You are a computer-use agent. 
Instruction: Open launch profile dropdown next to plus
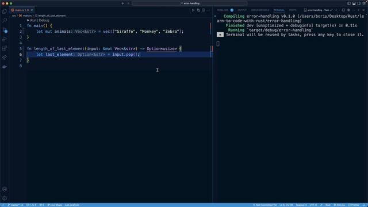pyautogui.click(x=339, y=10)
